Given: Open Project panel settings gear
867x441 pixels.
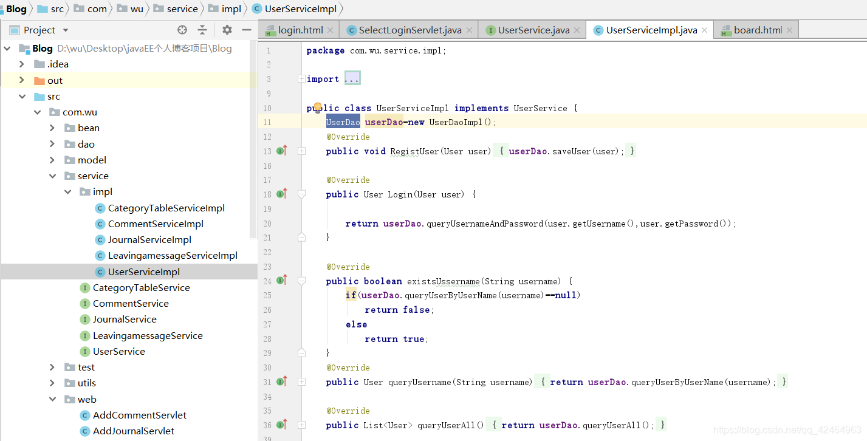Looking at the screenshot, I should [x=227, y=30].
